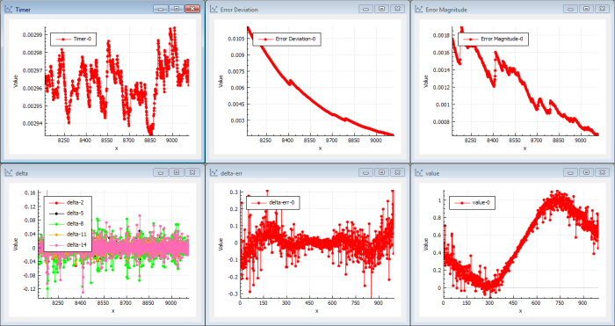Close the Error Magnitude window

coord(602,9)
